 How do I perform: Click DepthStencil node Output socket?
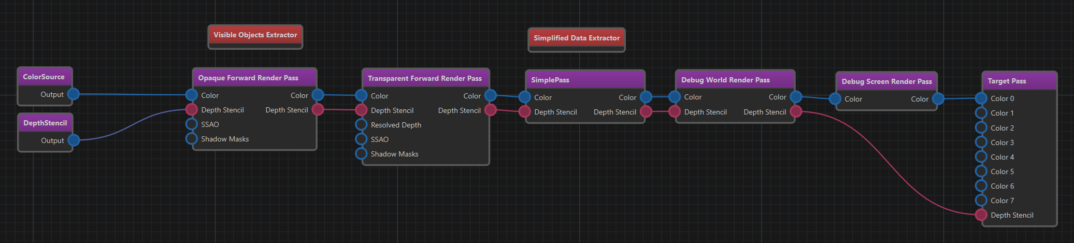74,140
